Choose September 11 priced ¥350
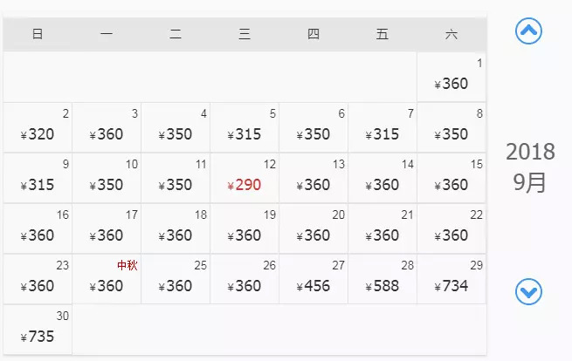572x361 pixels. tap(176, 178)
